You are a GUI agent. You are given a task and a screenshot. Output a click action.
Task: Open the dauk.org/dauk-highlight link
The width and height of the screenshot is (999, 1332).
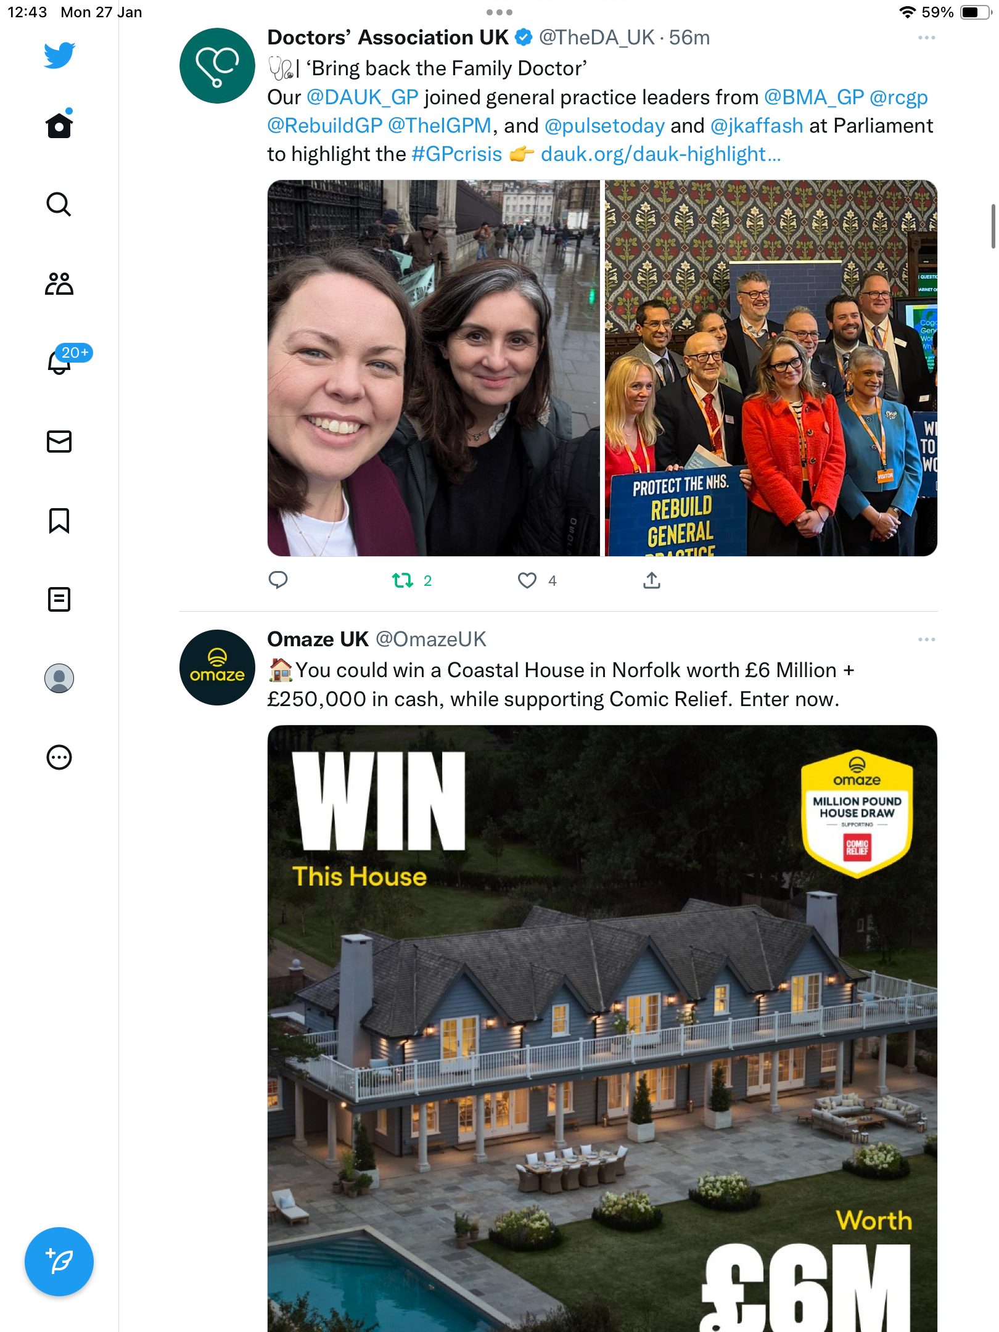660,154
